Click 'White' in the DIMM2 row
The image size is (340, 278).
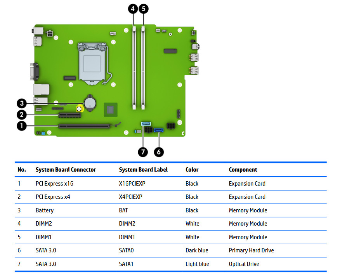pyautogui.click(x=193, y=224)
